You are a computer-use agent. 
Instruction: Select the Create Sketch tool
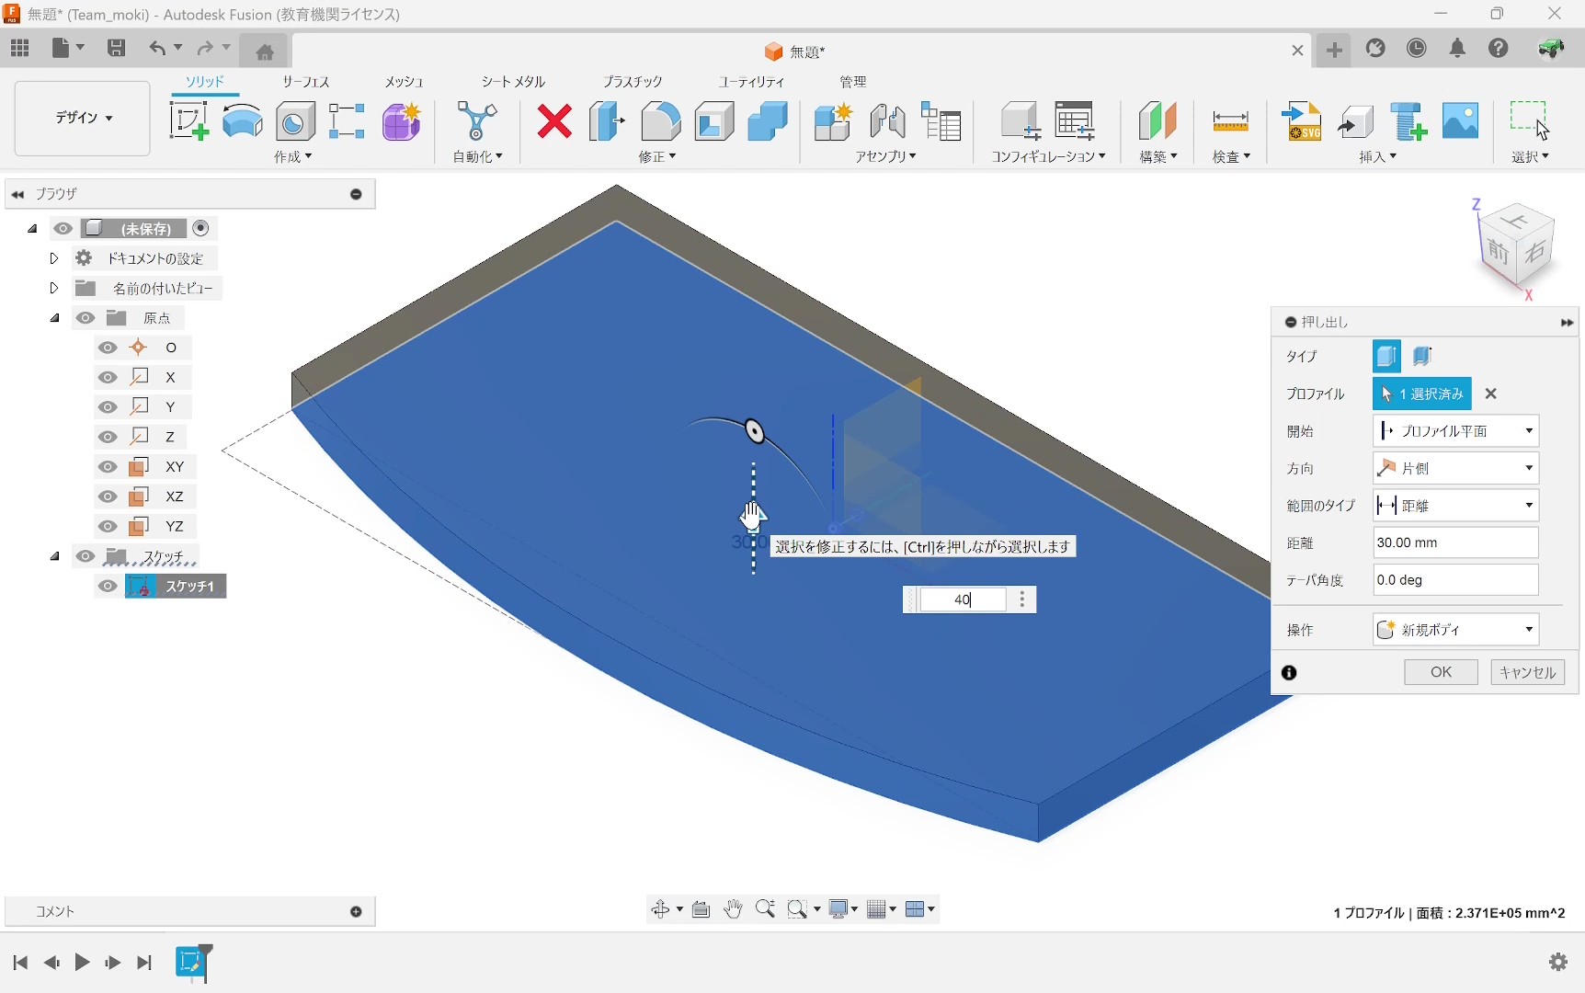188,121
